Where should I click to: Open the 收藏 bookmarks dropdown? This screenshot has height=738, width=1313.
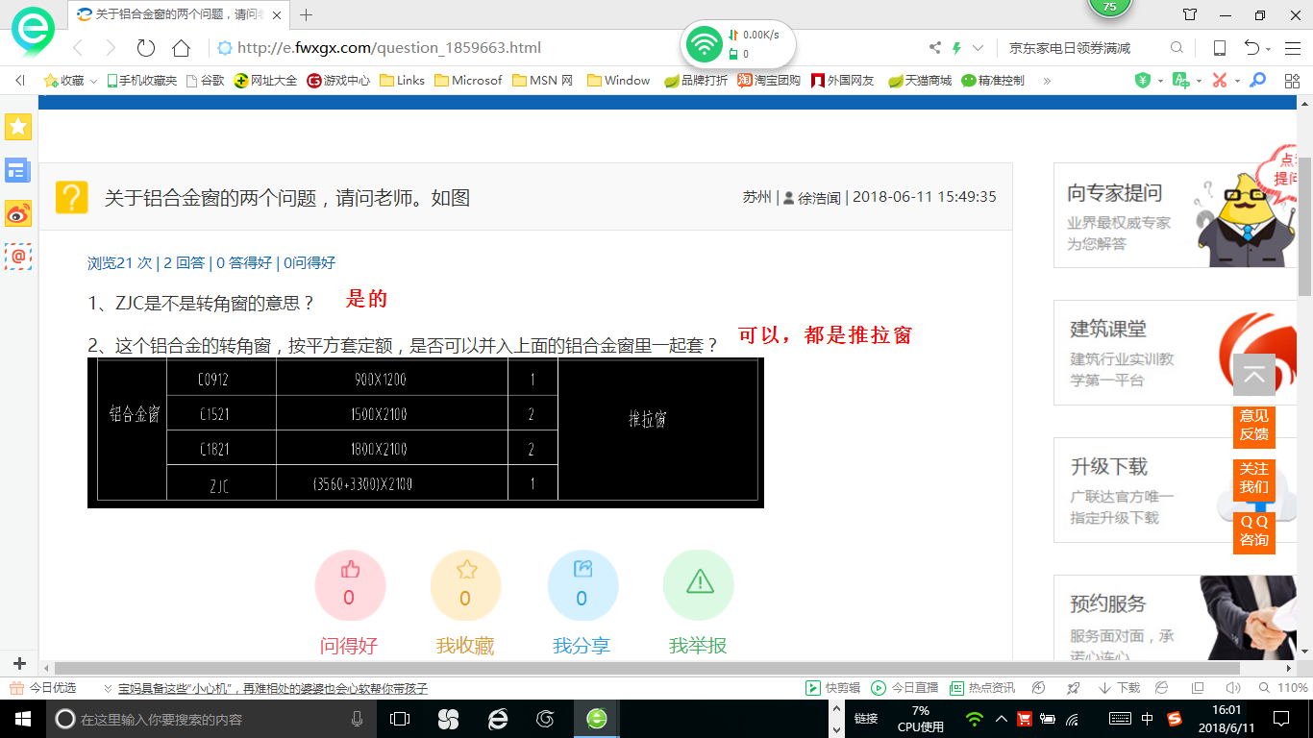[x=70, y=81]
